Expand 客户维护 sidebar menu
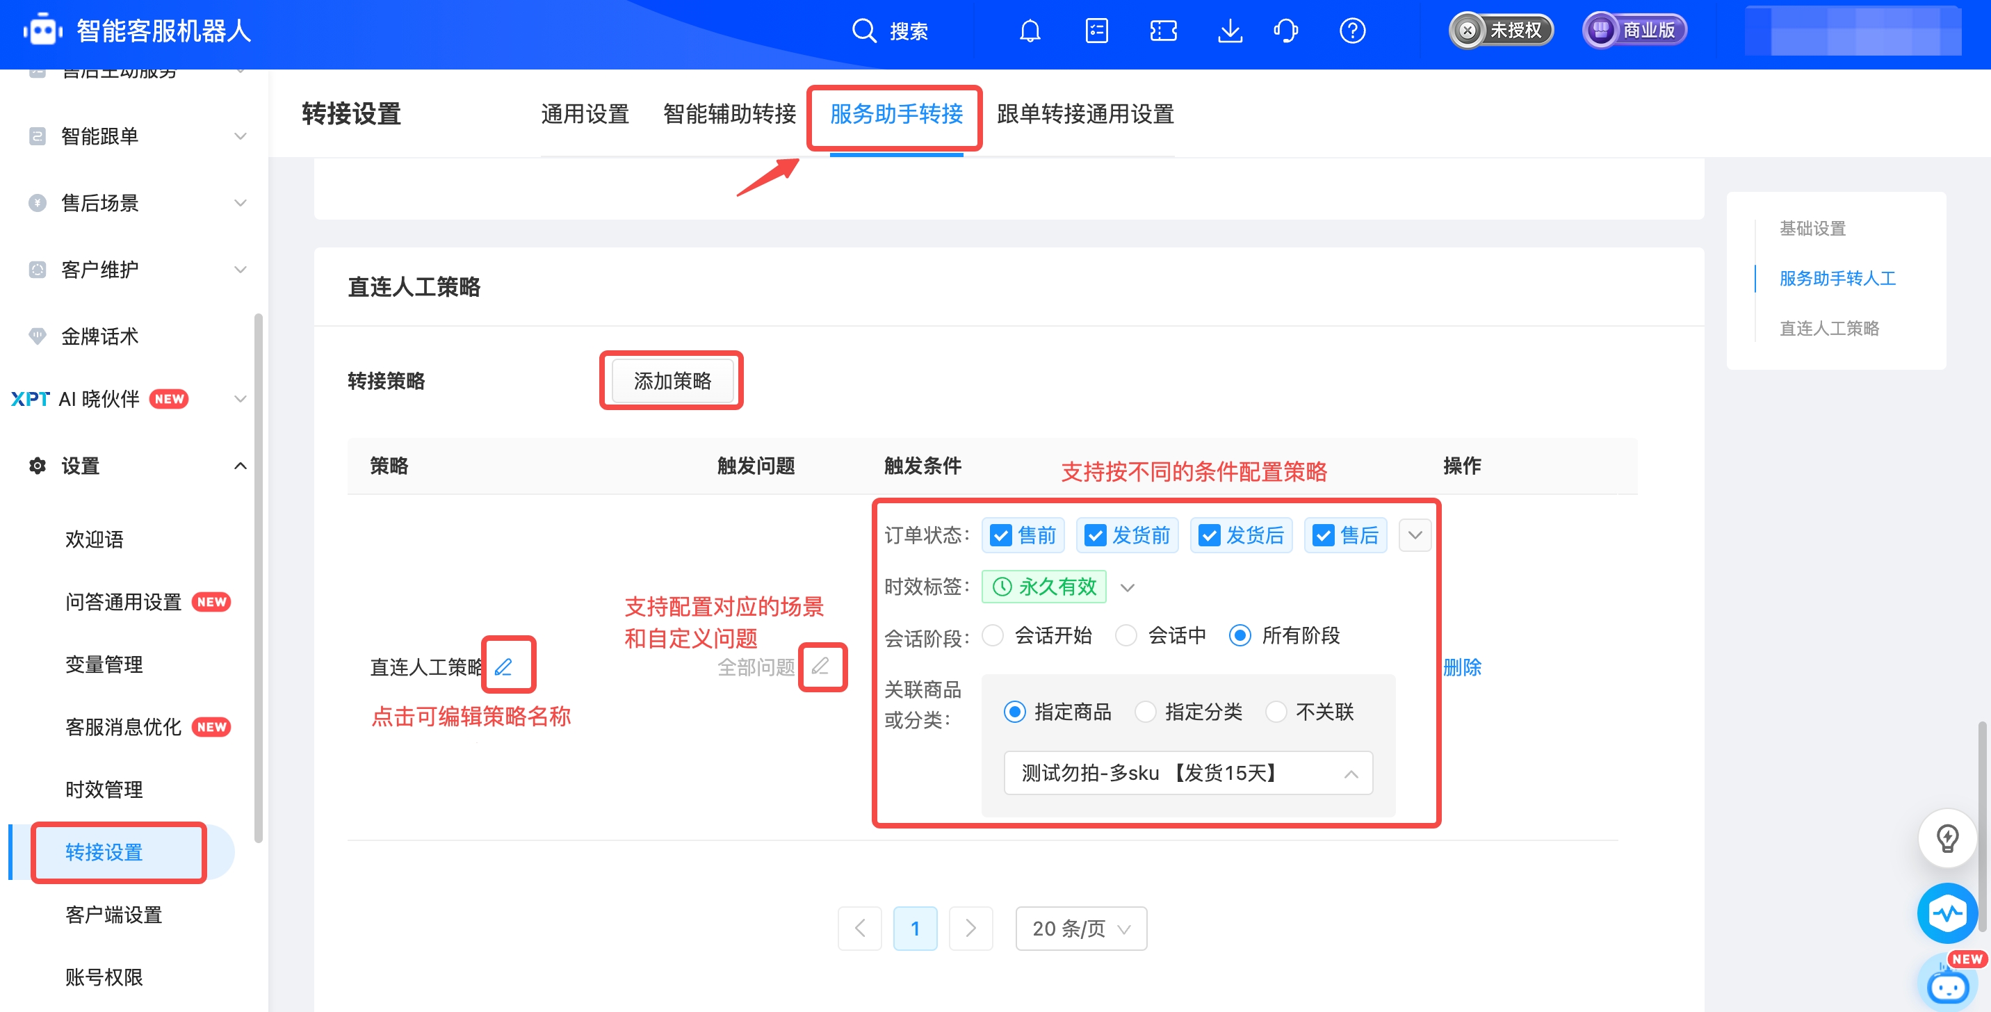1991x1012 pixels. point(241,270)
